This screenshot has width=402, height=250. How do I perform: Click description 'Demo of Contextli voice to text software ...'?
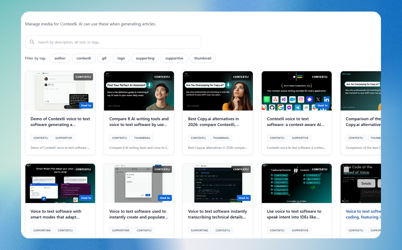(x=60, y=148)
